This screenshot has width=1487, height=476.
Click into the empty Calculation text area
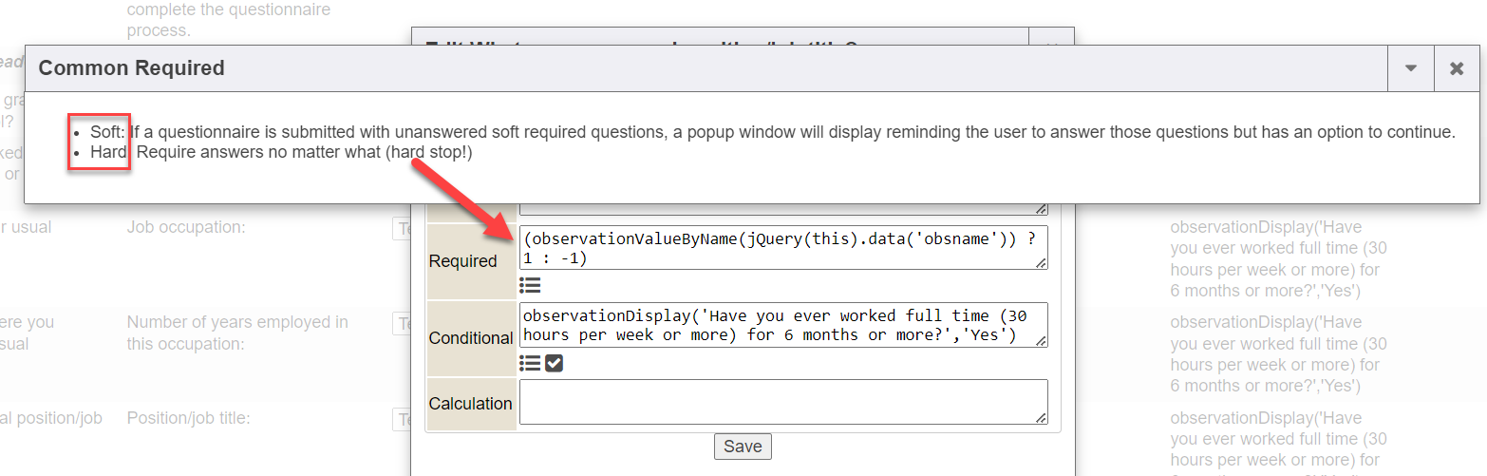click(779, 401)
